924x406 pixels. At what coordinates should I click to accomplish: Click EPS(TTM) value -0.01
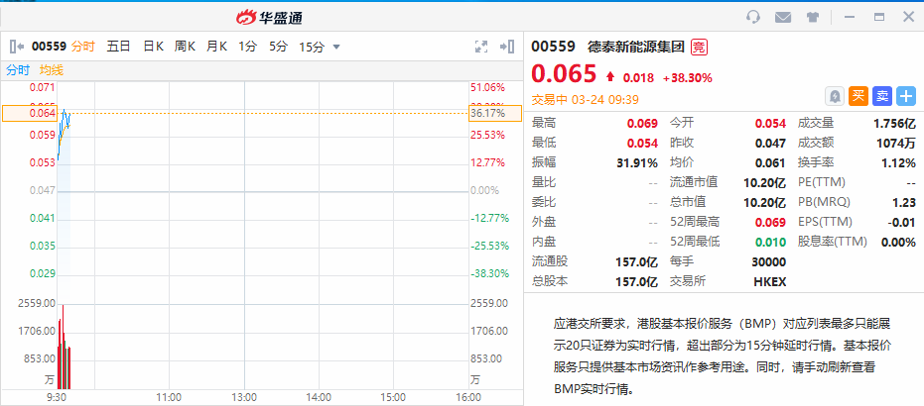point(902,222)
